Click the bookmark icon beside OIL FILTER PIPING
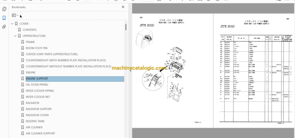The width and height of the screenshot is (295, 138). tap(23, 85)
